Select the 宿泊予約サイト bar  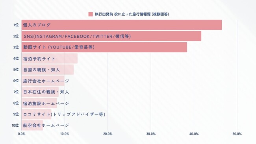click(x=50, y=58)
